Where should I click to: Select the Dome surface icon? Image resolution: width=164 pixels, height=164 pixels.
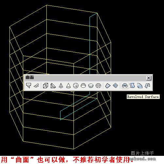pos(83,86)
